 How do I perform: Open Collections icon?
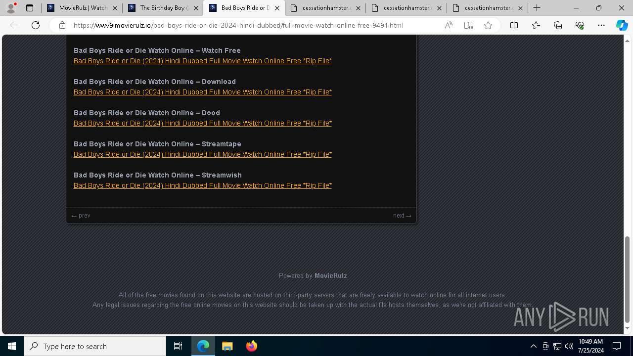558,25
